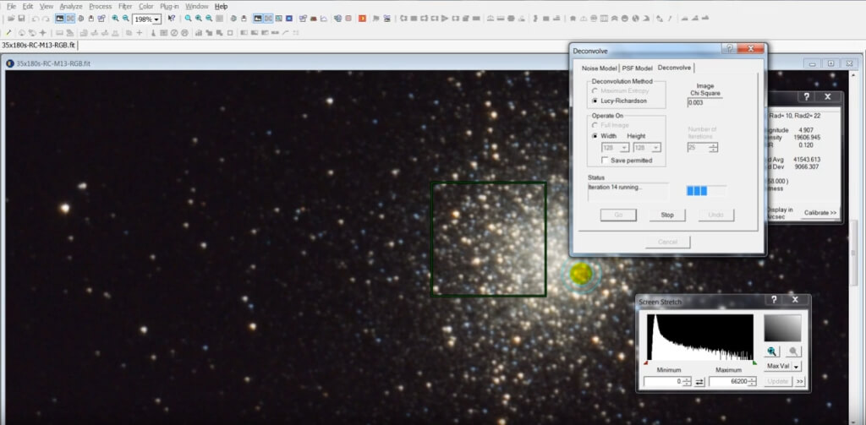Click the grayscale gradient preview box

(x=782, y=328)
